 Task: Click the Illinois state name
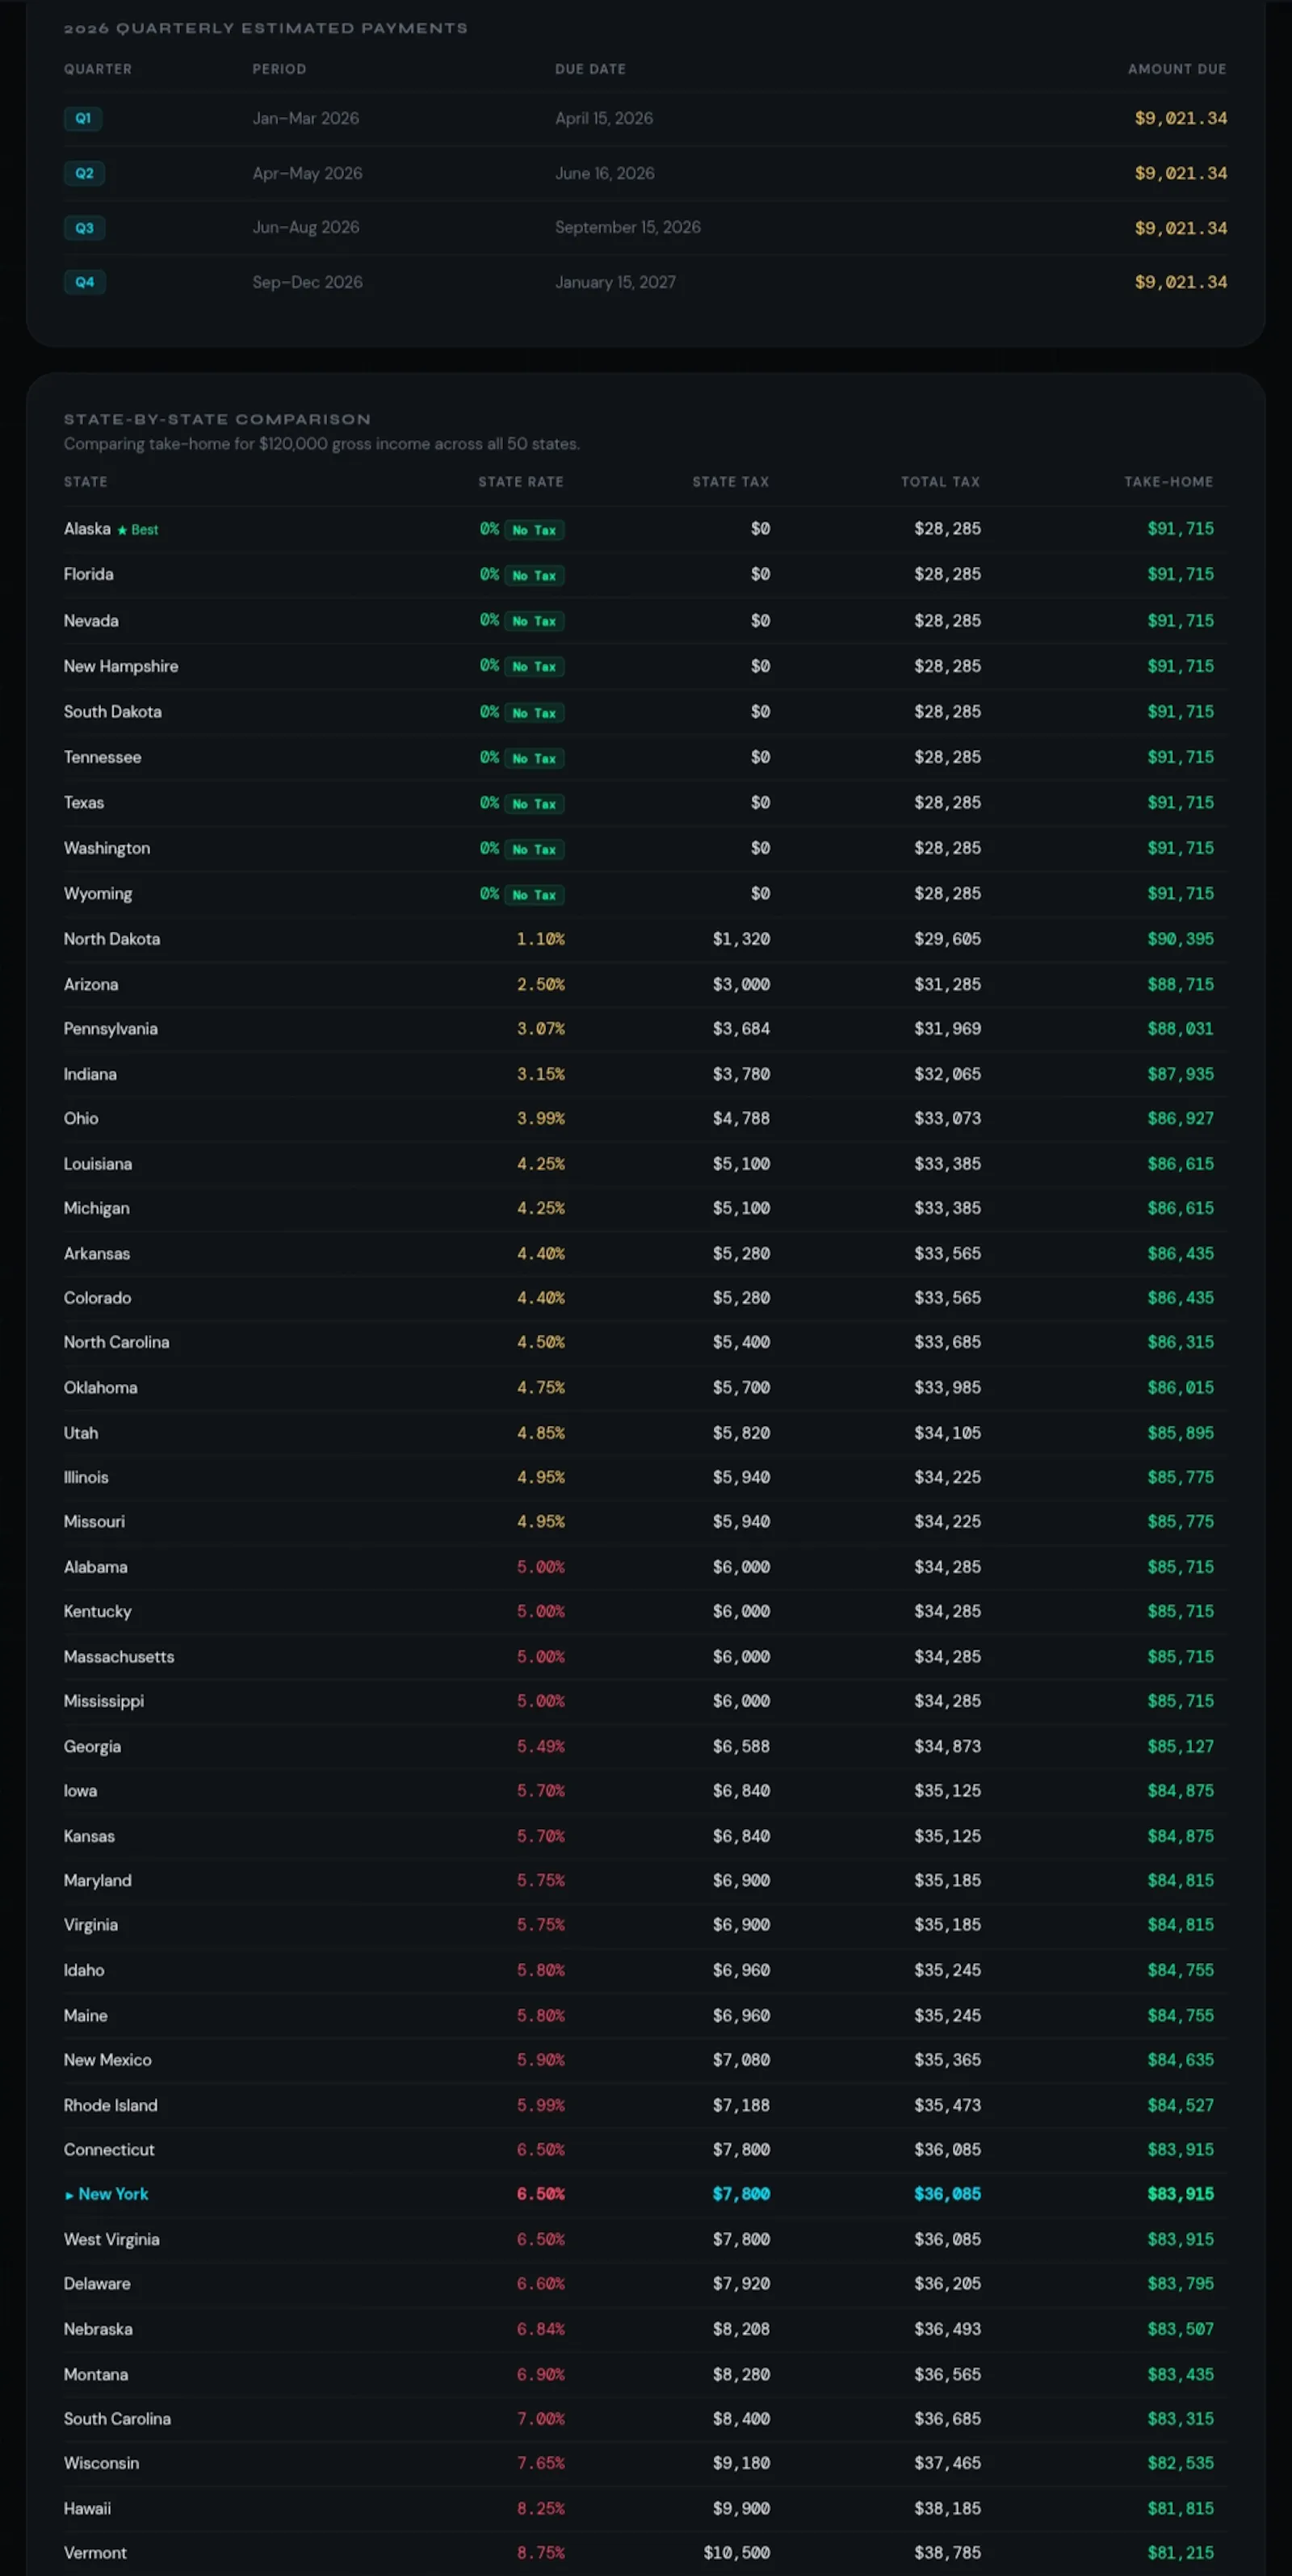[86, 1477]
